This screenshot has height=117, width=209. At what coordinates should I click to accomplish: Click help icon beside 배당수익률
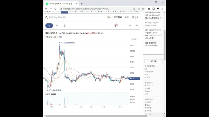pyautogui.click(x=154, y=38)
